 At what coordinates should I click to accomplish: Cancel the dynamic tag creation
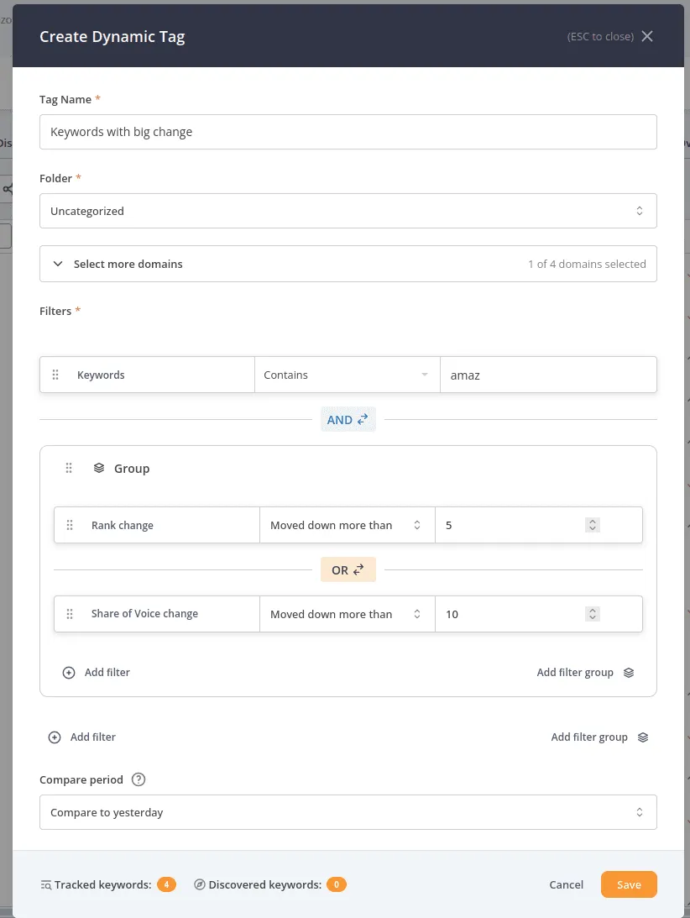(x=566, y=884)
